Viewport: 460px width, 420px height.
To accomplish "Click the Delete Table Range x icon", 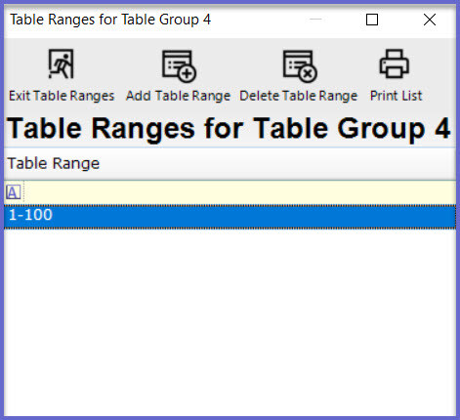I will [300, 65].
